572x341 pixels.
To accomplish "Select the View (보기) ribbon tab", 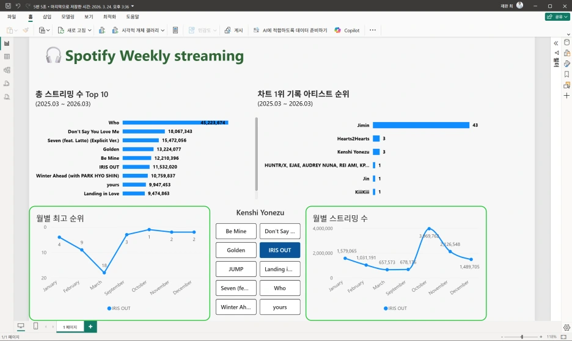I will pos(89,16).
